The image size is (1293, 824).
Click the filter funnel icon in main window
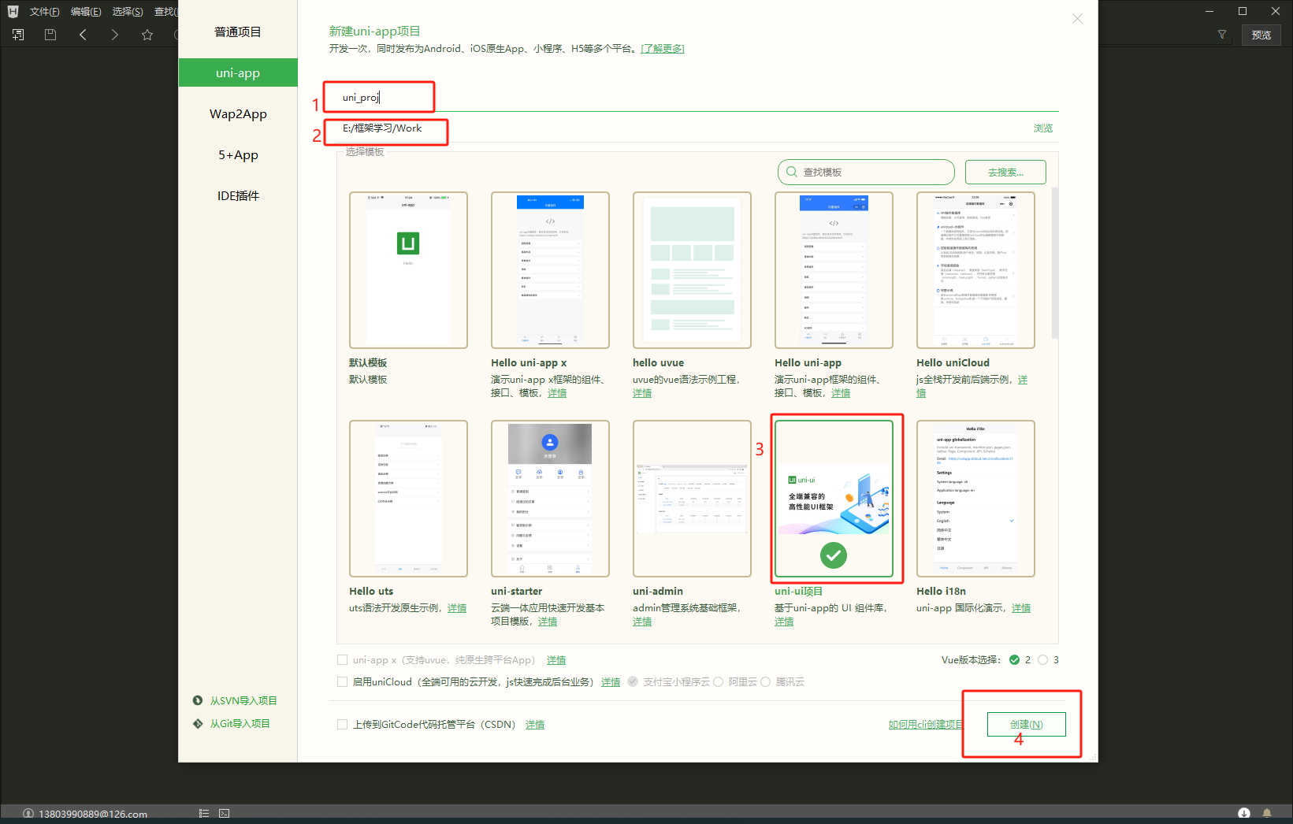coord(1222,35)
